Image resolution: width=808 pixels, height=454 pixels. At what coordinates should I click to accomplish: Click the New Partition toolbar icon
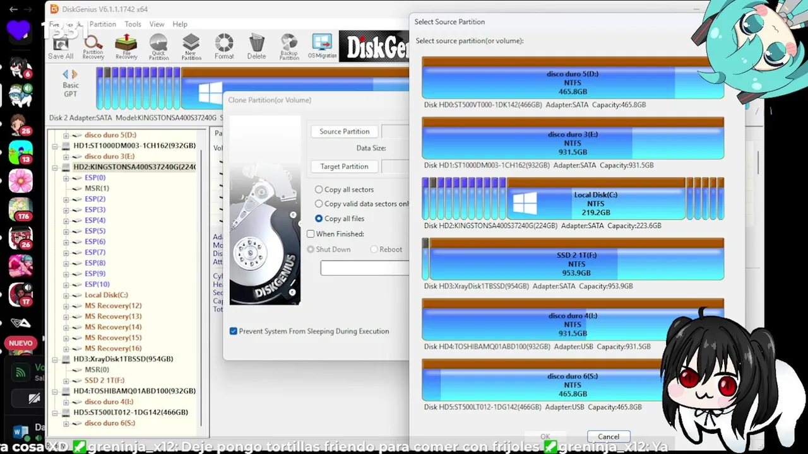(191, 47)
